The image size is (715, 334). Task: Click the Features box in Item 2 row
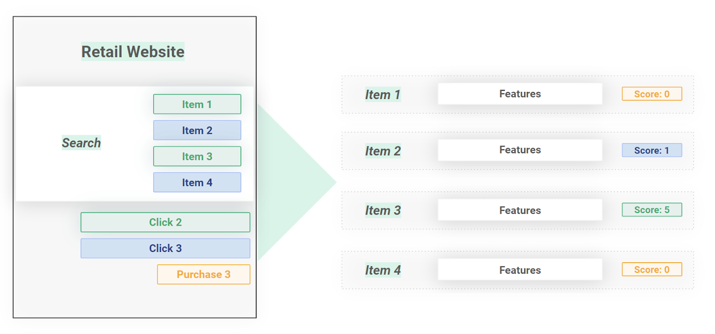[520, 150]
